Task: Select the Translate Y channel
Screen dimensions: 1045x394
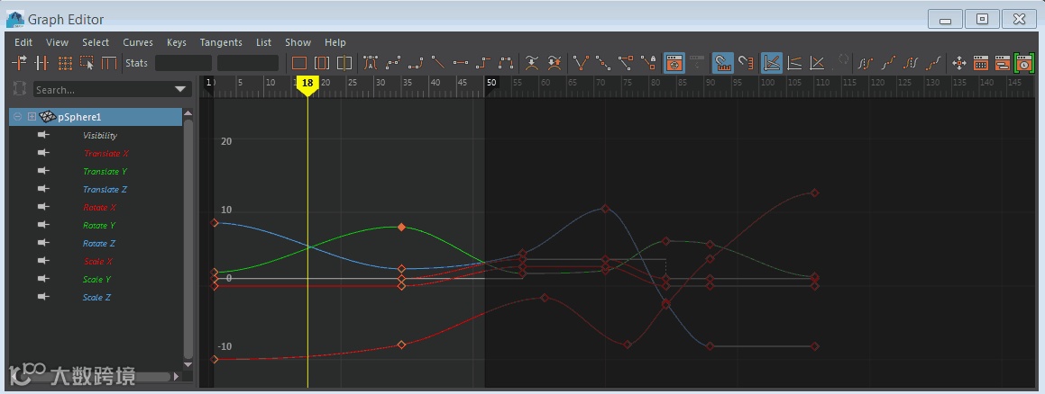Action: tap(105, 172)
